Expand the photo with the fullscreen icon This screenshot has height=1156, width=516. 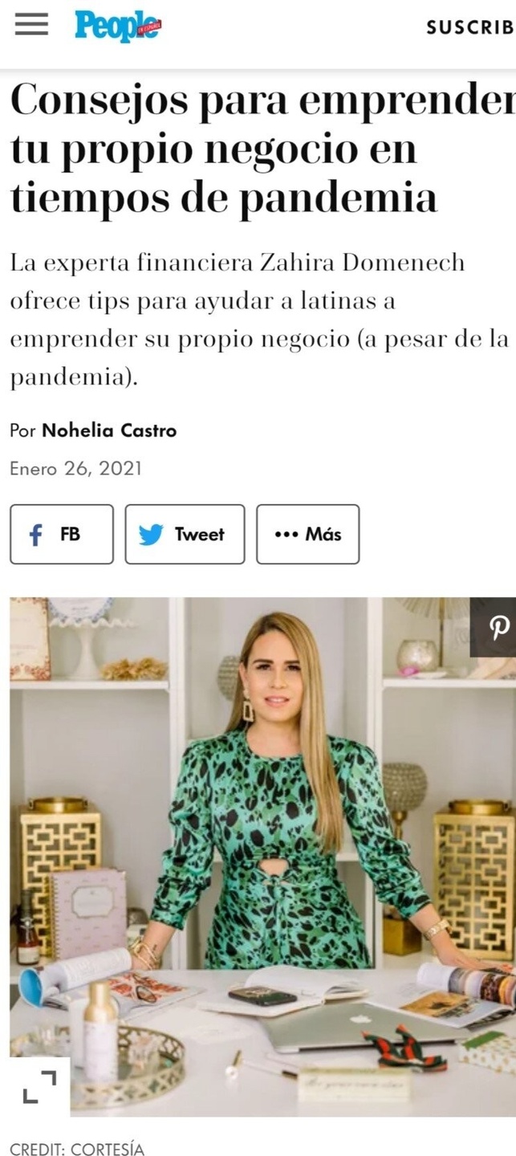39,1086
